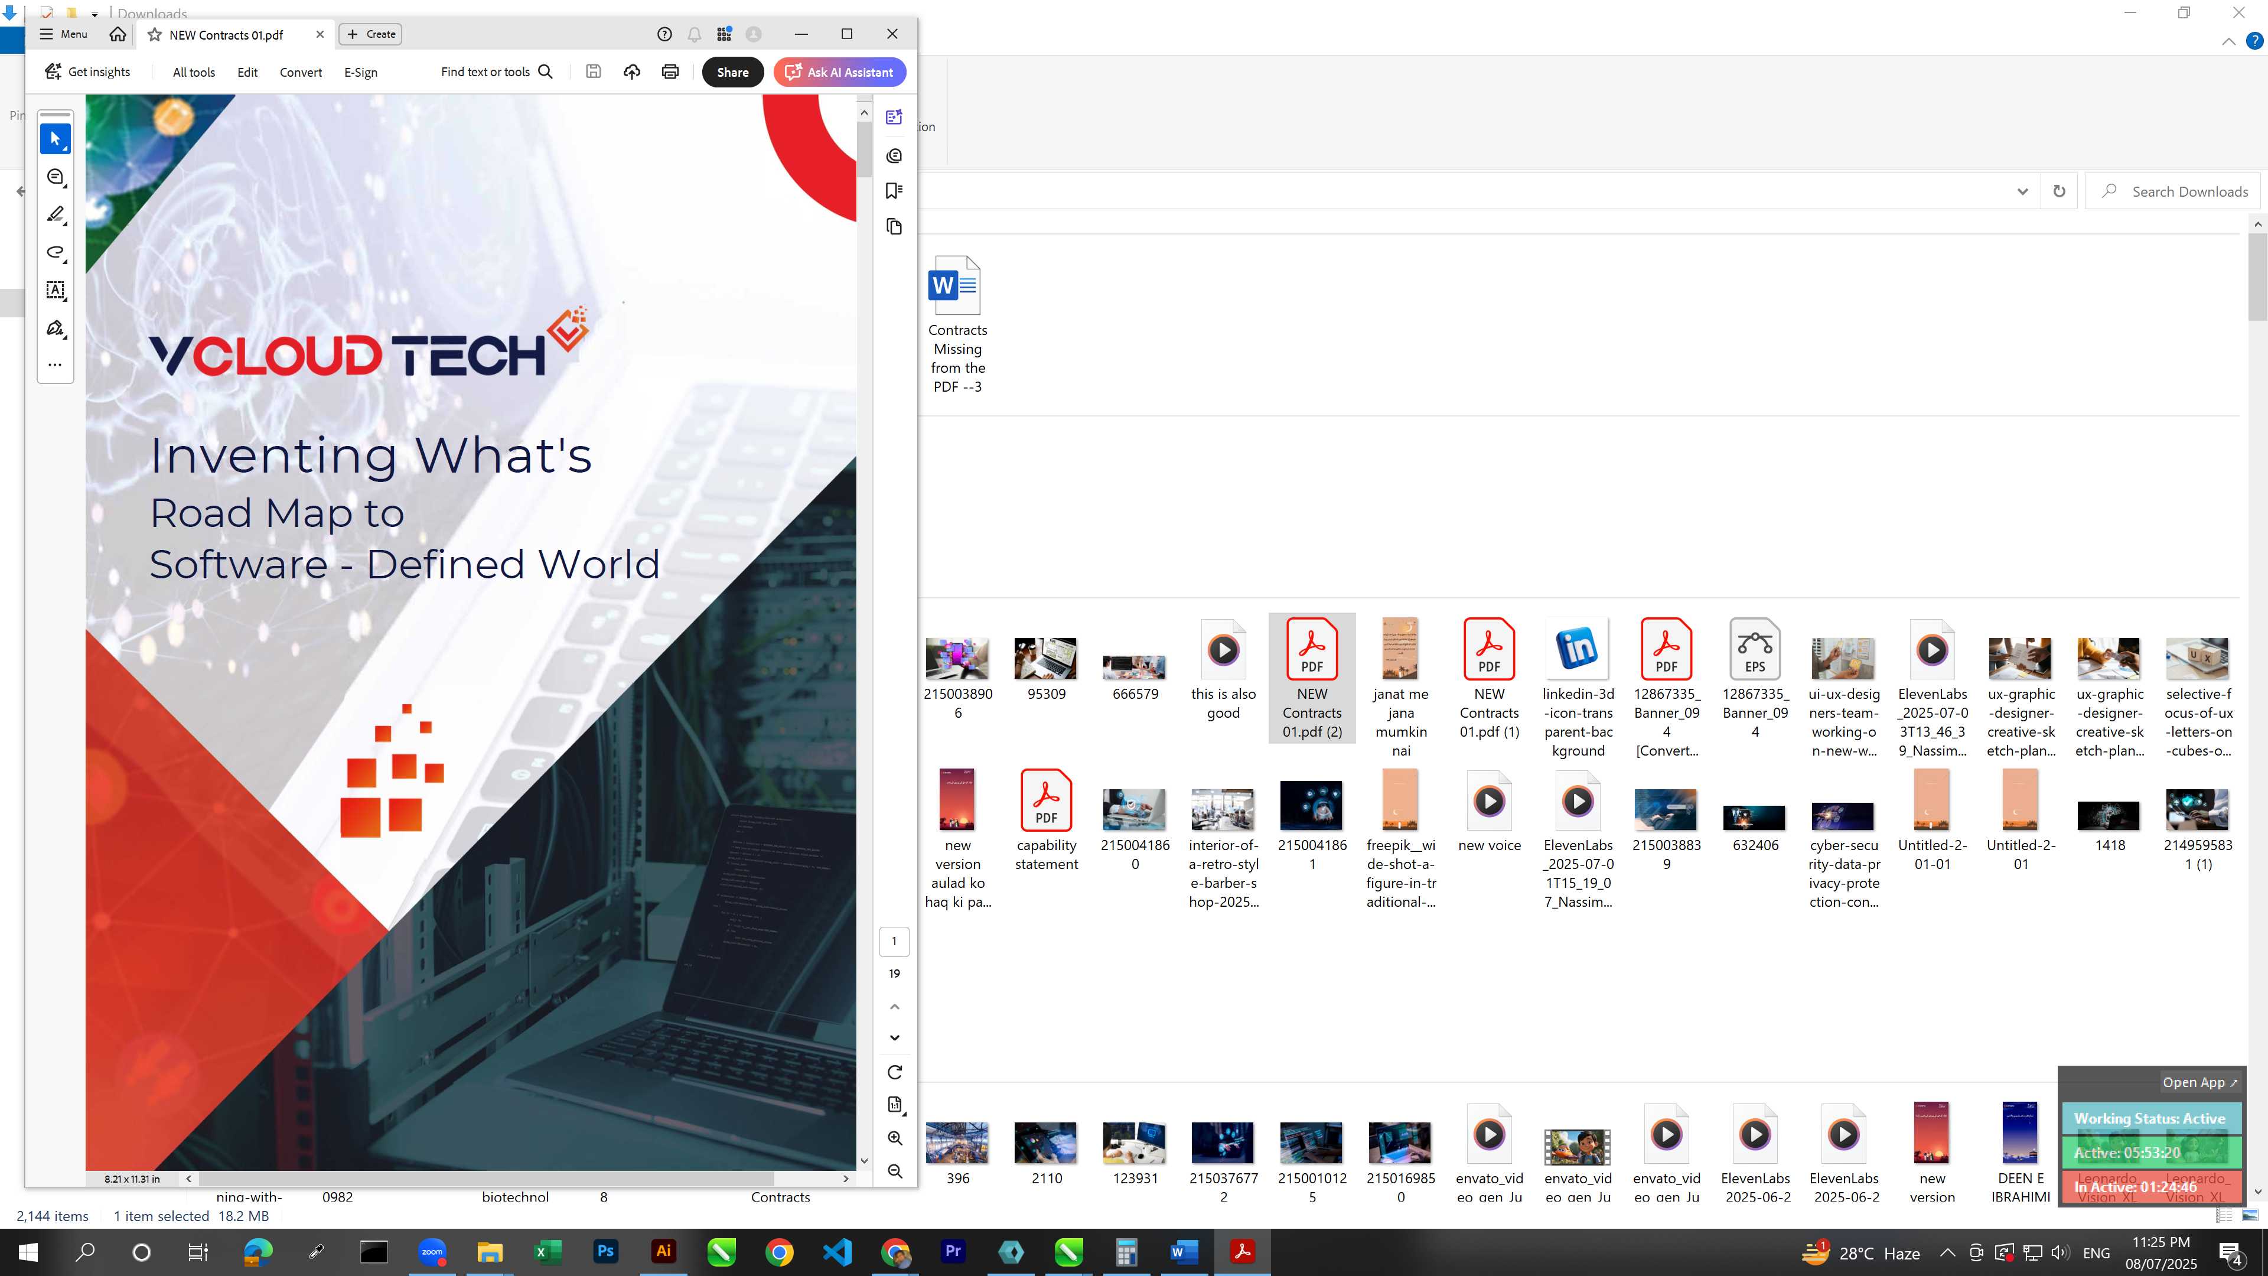Launch Ask AI Assistant button
The image size is (2268, 1276).
tap(840, 72)
